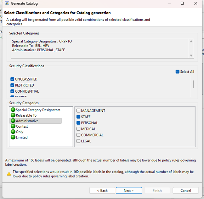Click the green icon beside Context category

coord(13,126)
